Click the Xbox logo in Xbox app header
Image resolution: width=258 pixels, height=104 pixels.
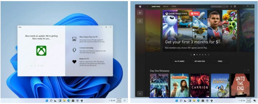coord(140,6)
